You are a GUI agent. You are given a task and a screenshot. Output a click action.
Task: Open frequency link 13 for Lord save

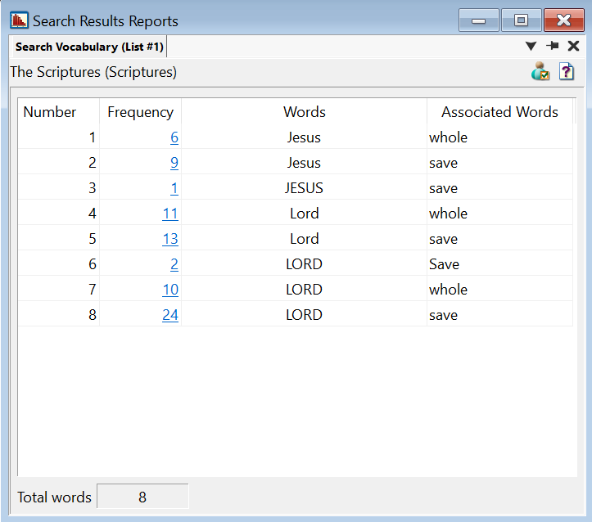click(170, 239)
